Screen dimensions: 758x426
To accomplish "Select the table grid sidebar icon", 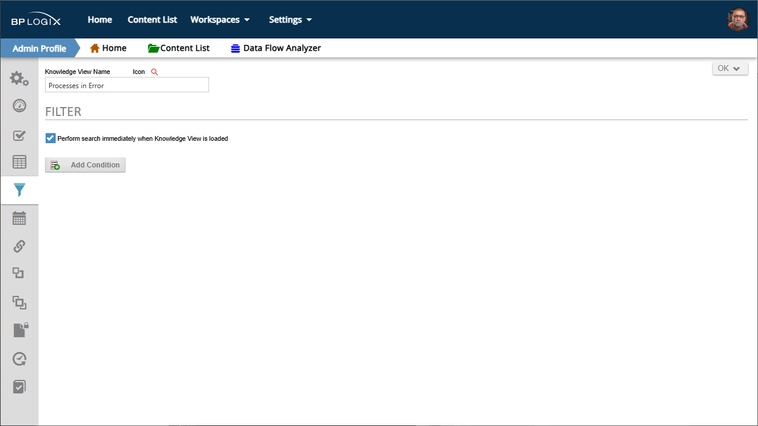I will pyautogui.click(x=19, y=162).
